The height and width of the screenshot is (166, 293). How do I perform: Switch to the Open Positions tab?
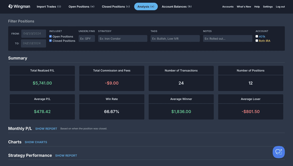point(81,6)
